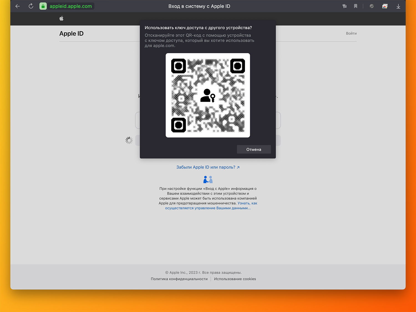This screenshot has width=416, height=312.
Task: Click the dialog title about using a passkey
Action: 198,28
